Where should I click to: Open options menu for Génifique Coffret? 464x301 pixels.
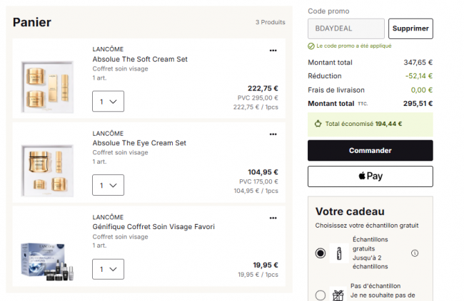273,218
